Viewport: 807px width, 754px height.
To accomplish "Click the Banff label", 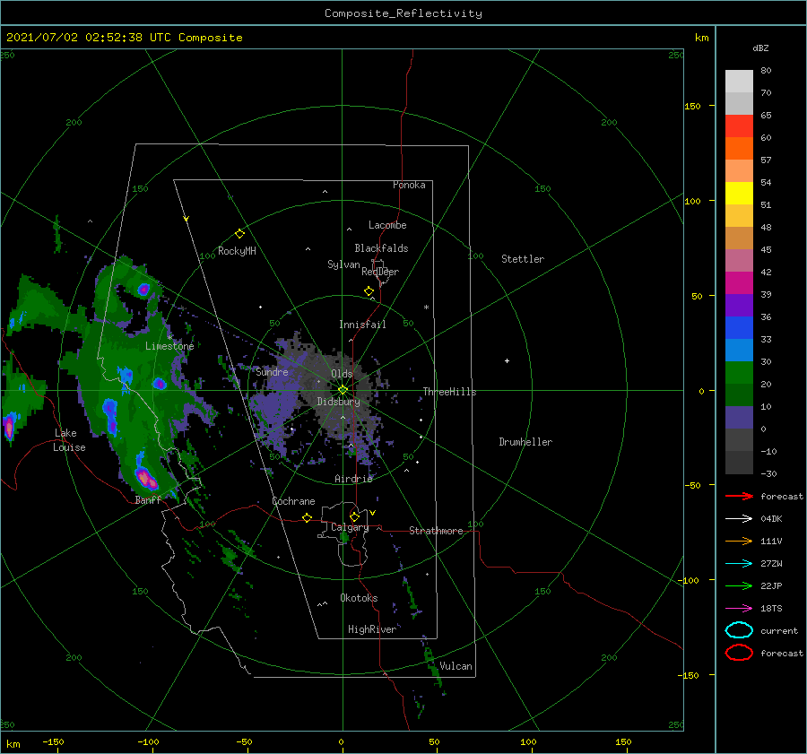I will coord(148,499).
